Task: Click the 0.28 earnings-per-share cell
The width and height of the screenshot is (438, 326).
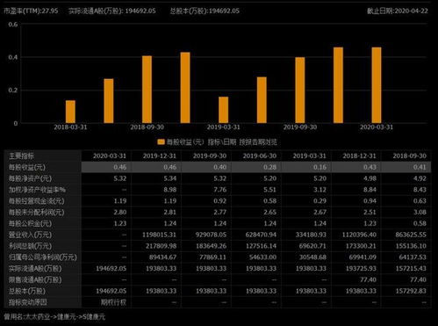Action: (x=269, y=167)
